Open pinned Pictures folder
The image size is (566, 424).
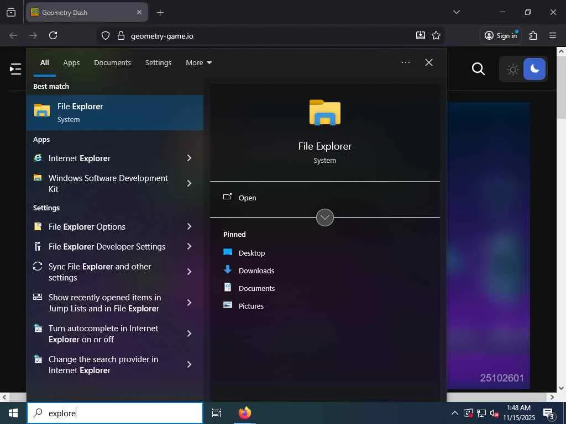click(x=244, y=306)
